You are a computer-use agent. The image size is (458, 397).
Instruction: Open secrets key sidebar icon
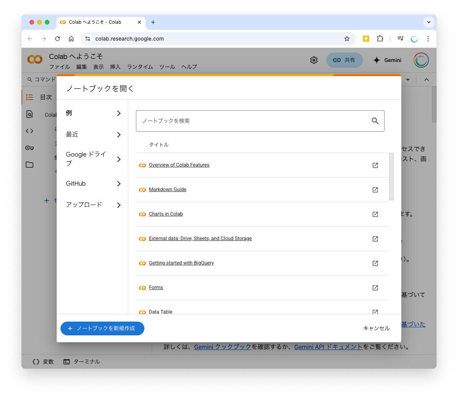pyautogui.click(x=29, y=148)
